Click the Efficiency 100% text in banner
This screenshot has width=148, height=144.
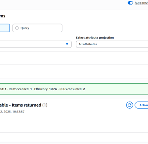(46, 89)
